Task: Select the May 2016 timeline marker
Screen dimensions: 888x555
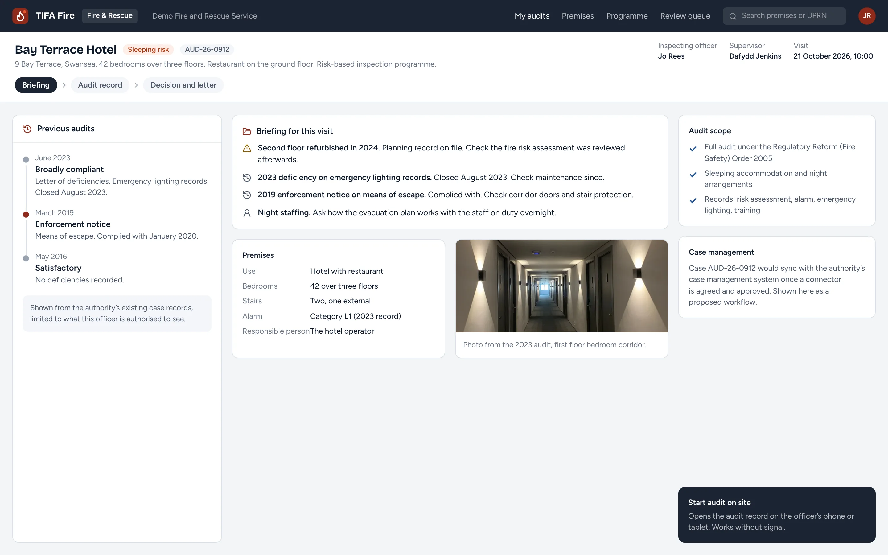Action: point(26,258)
